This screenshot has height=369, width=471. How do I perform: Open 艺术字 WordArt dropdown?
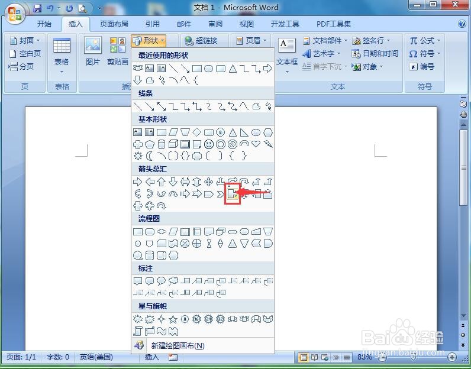321,53
